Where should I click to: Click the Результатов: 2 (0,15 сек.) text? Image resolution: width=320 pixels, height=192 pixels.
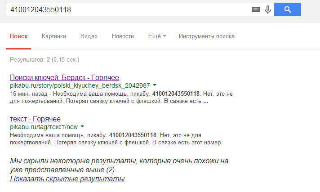[44, 60]
